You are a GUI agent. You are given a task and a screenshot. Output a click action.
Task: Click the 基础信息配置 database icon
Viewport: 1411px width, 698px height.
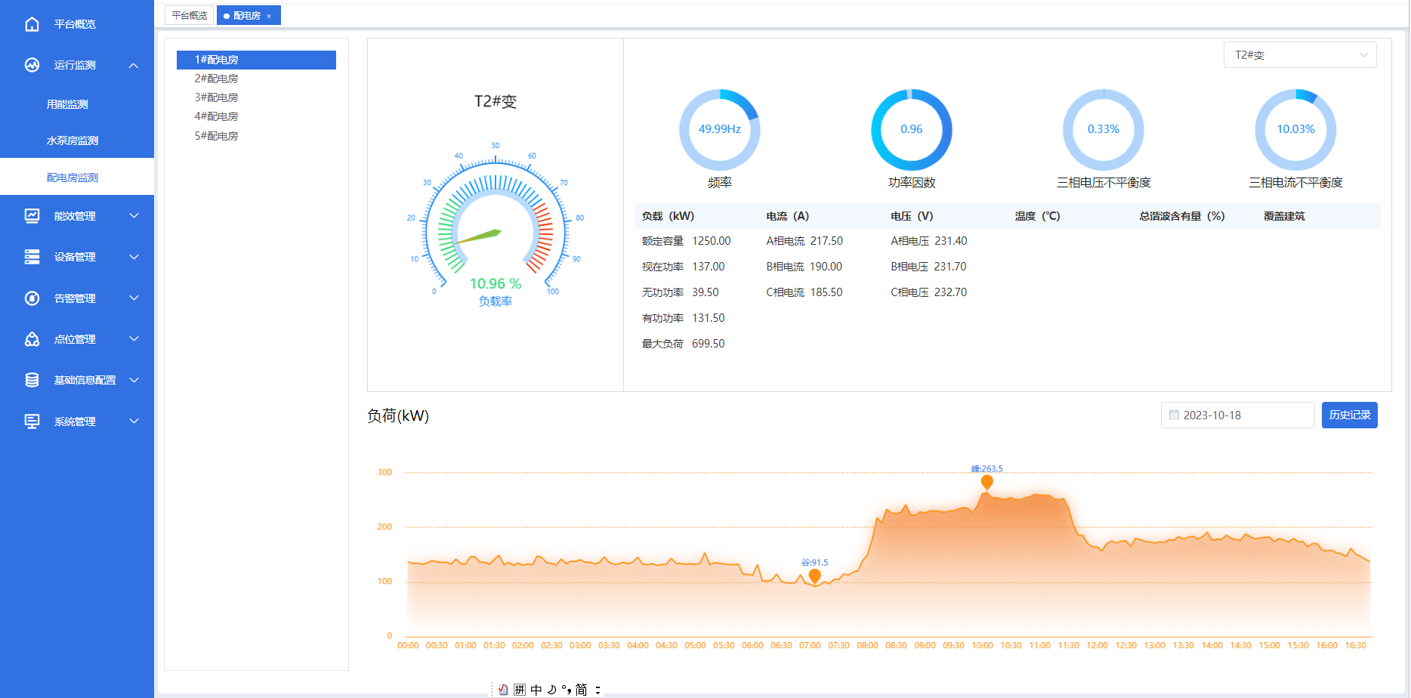(x=32, y=380)
